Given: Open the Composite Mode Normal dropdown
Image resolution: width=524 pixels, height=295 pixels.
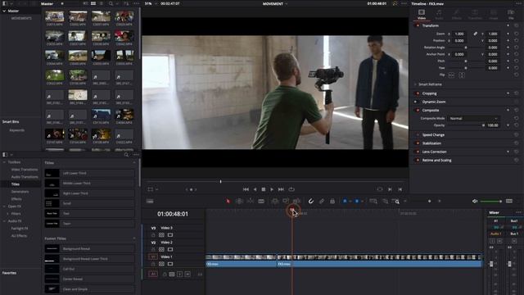Looking at the screenshot, I should tap(473, 118).
